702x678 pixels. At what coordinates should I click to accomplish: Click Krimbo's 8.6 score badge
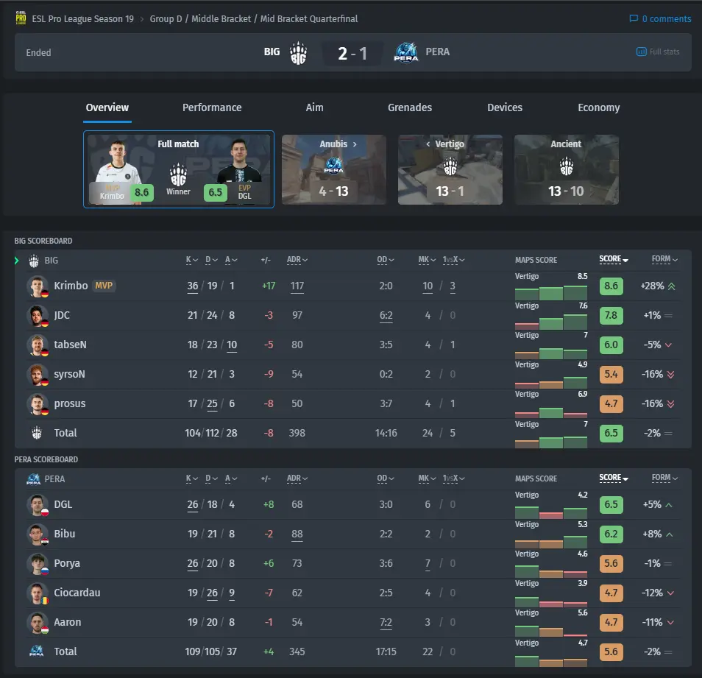pos(611,286)
